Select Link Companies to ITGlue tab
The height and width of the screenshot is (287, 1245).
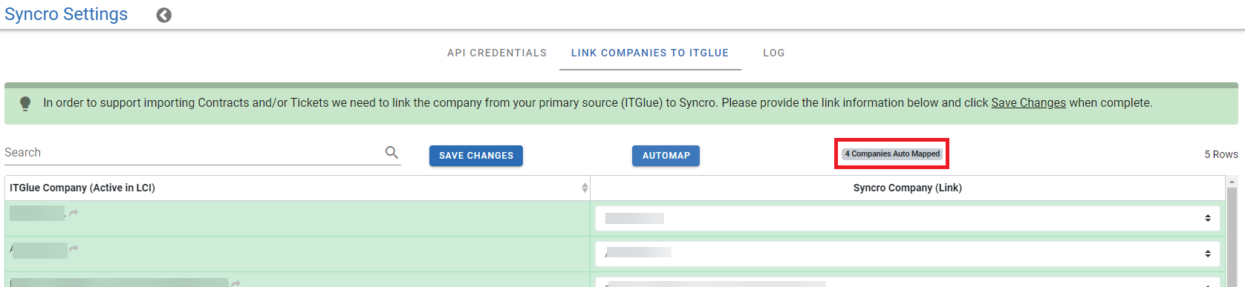(650, 53)
